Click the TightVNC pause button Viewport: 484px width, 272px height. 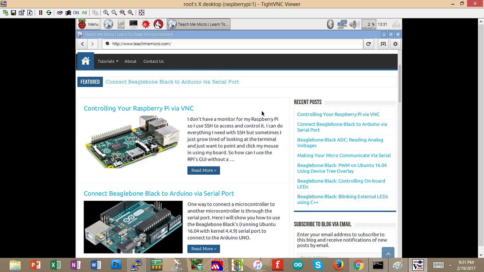(x=41, y=13)
